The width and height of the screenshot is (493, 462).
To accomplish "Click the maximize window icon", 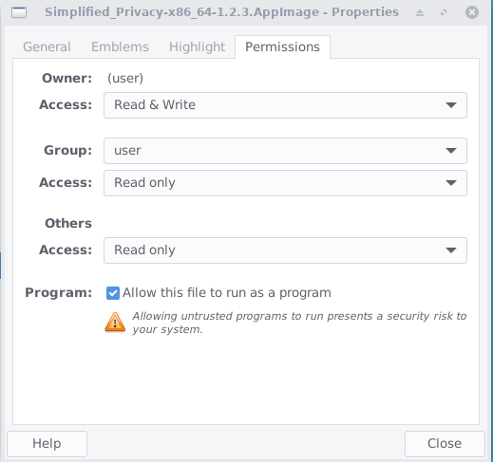I will click(x=444, y=12).
